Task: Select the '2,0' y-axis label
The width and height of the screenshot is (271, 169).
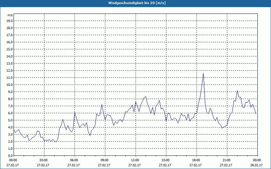Action: pyautogui.click(x=10, y=141)
